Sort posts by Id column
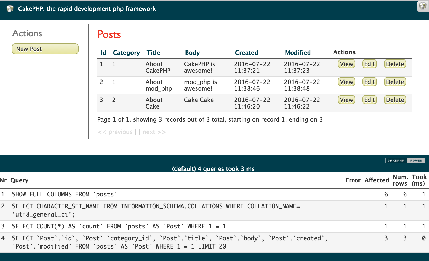429x261 pixels. [x=103, y=53]
